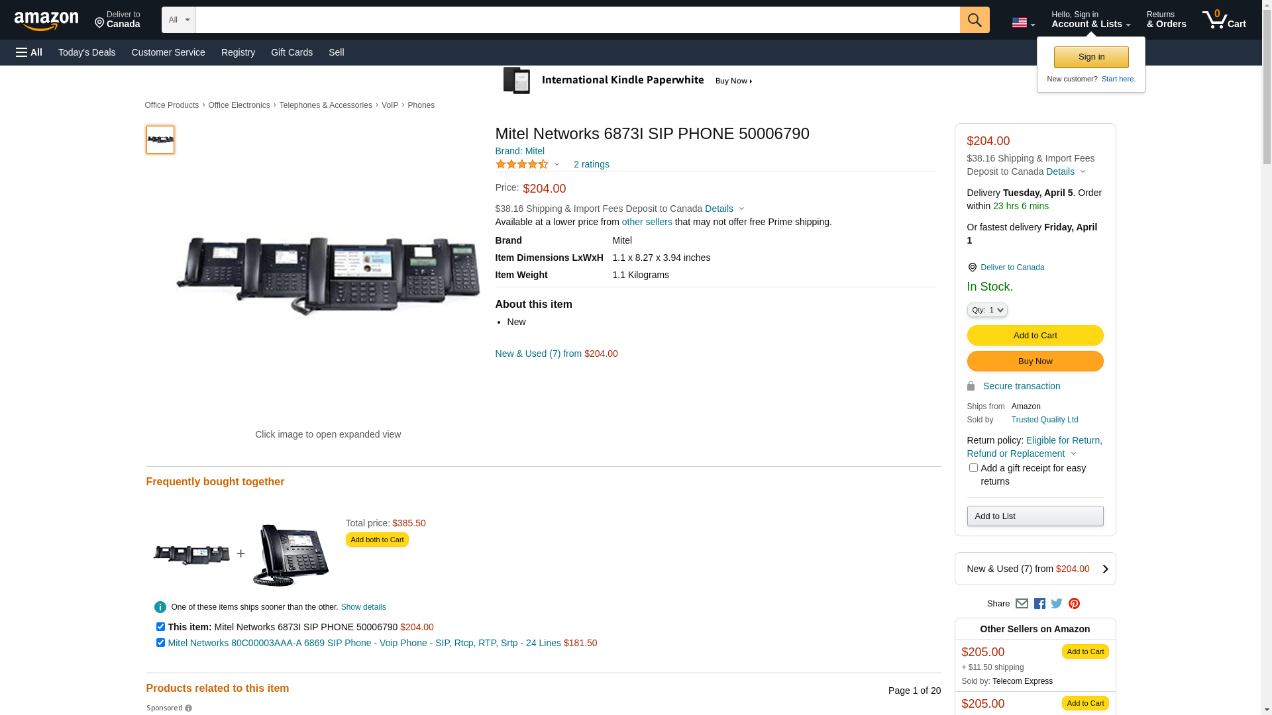Click the phone product thumbnail image
Screen dimensions: 1272x715
click(160, 140)
